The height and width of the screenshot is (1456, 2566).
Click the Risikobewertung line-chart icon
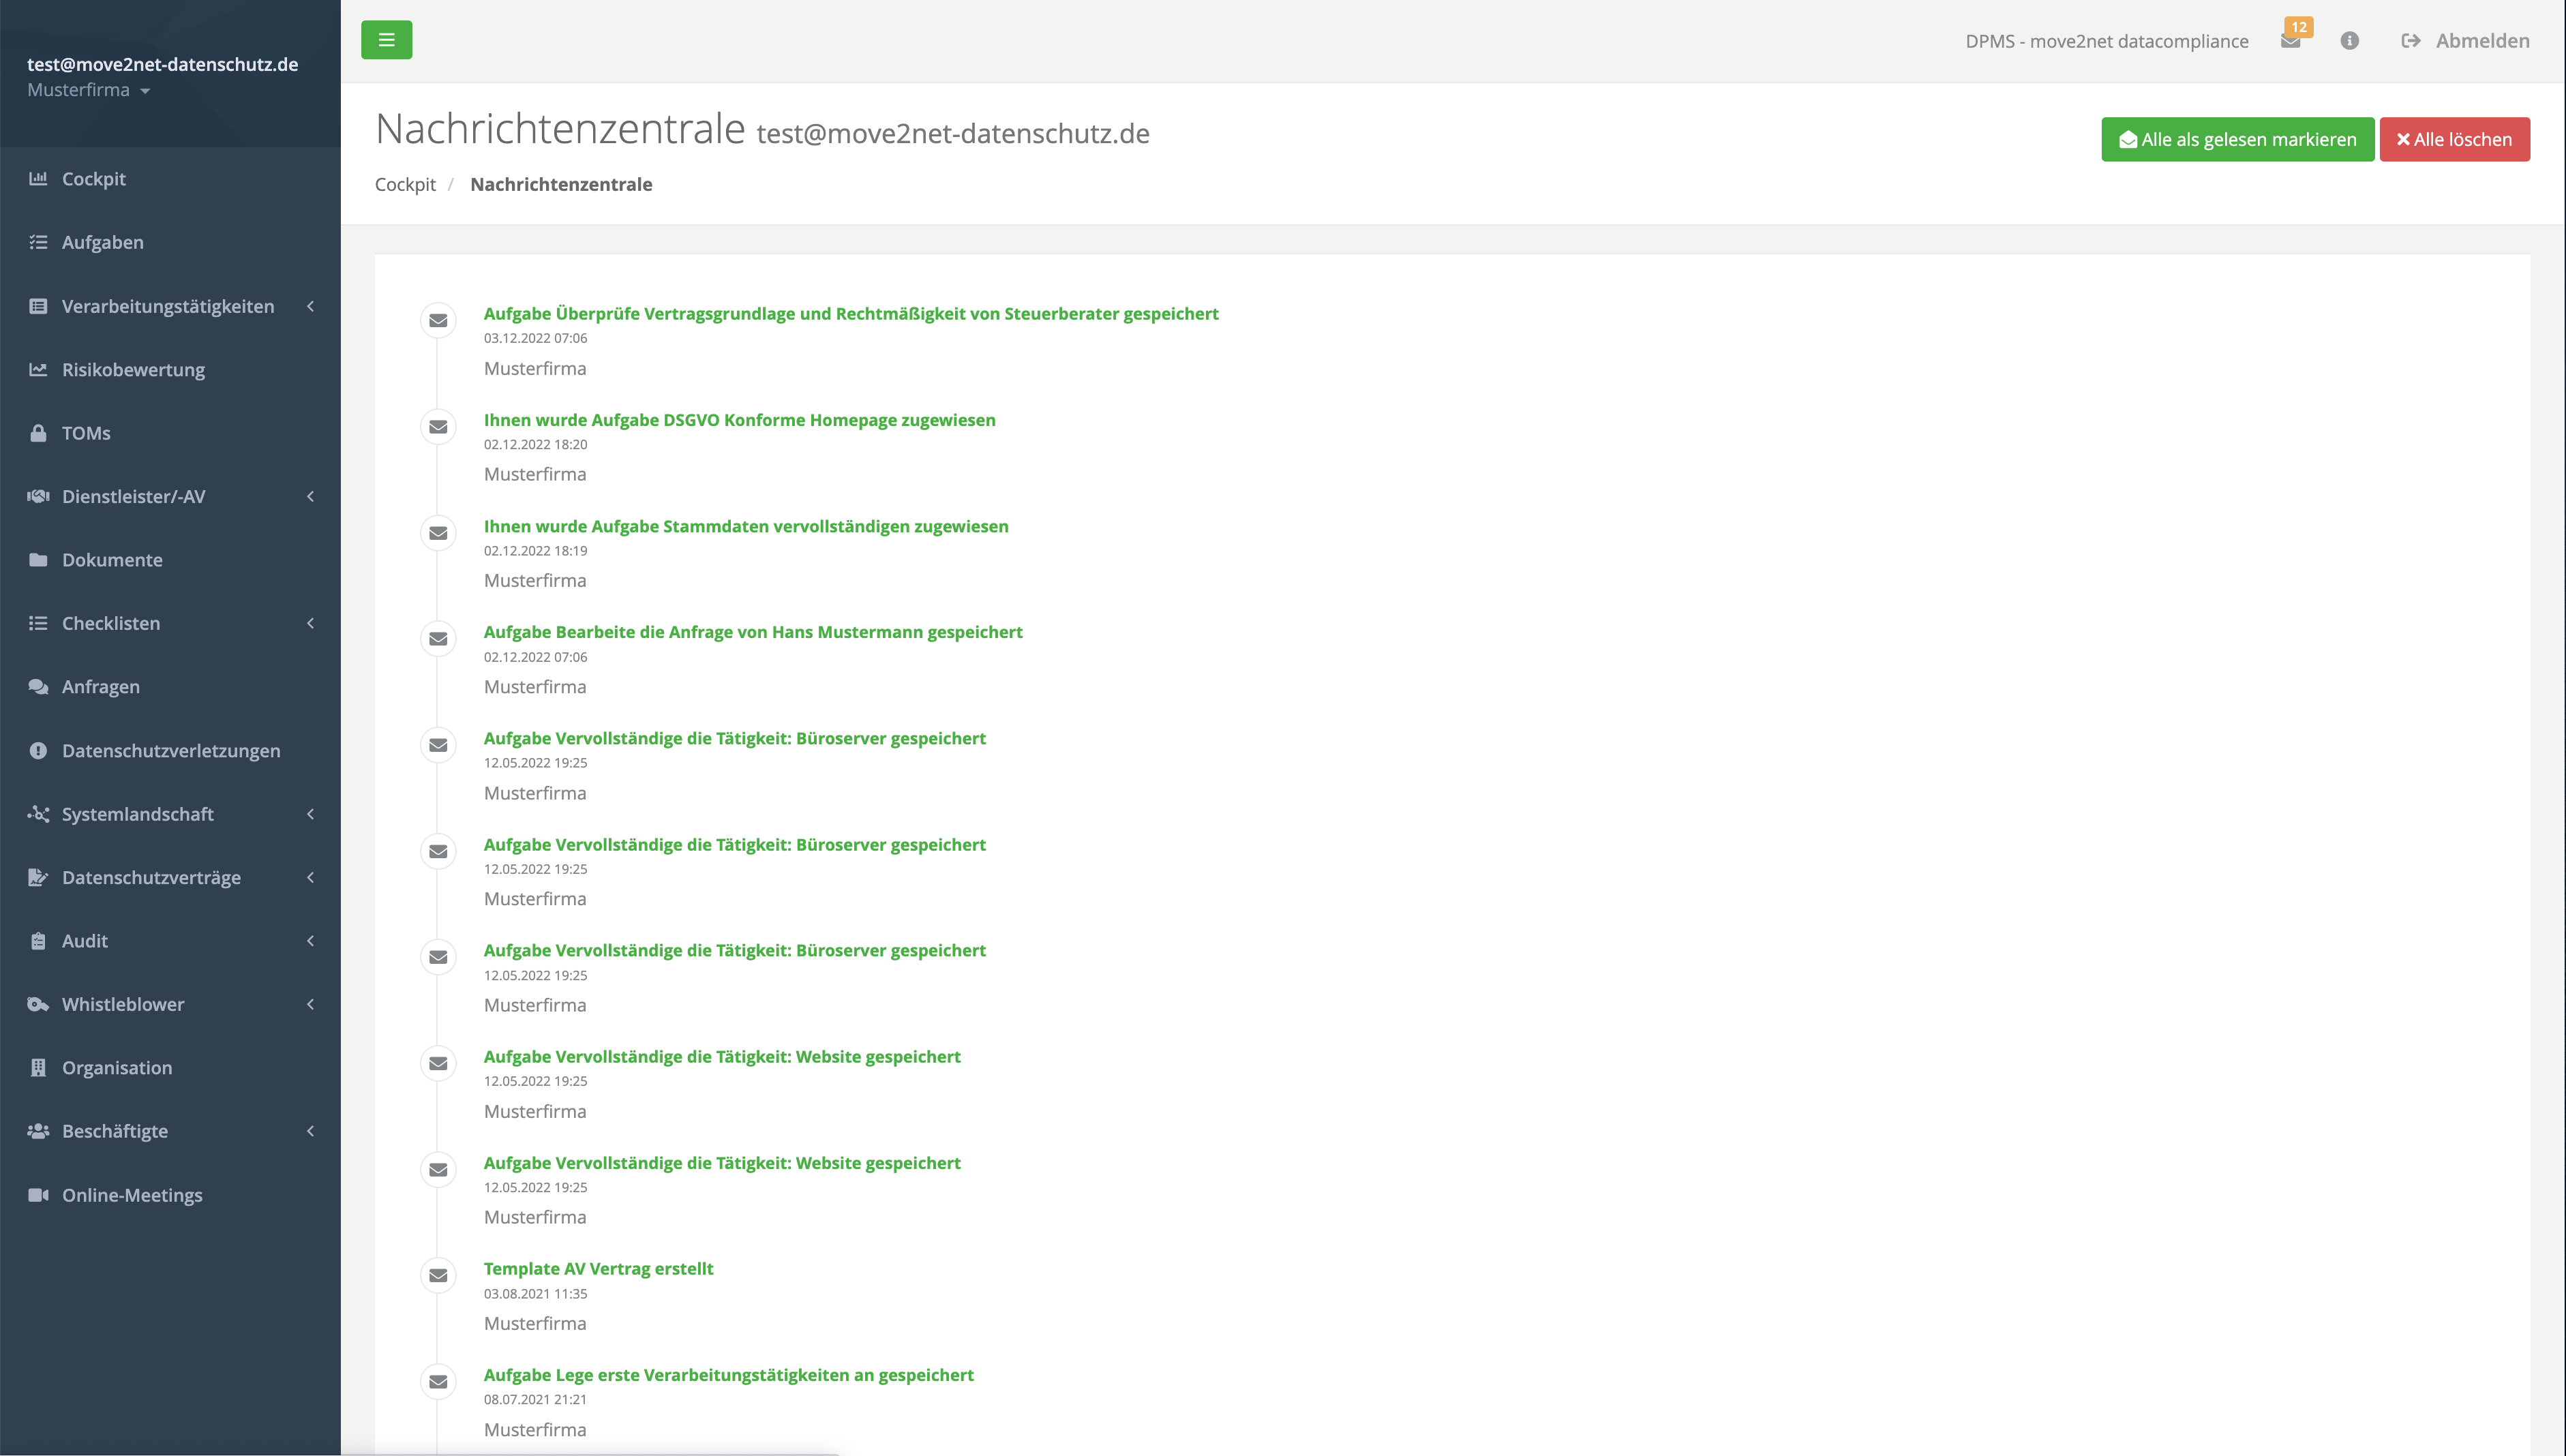[38, 369]
